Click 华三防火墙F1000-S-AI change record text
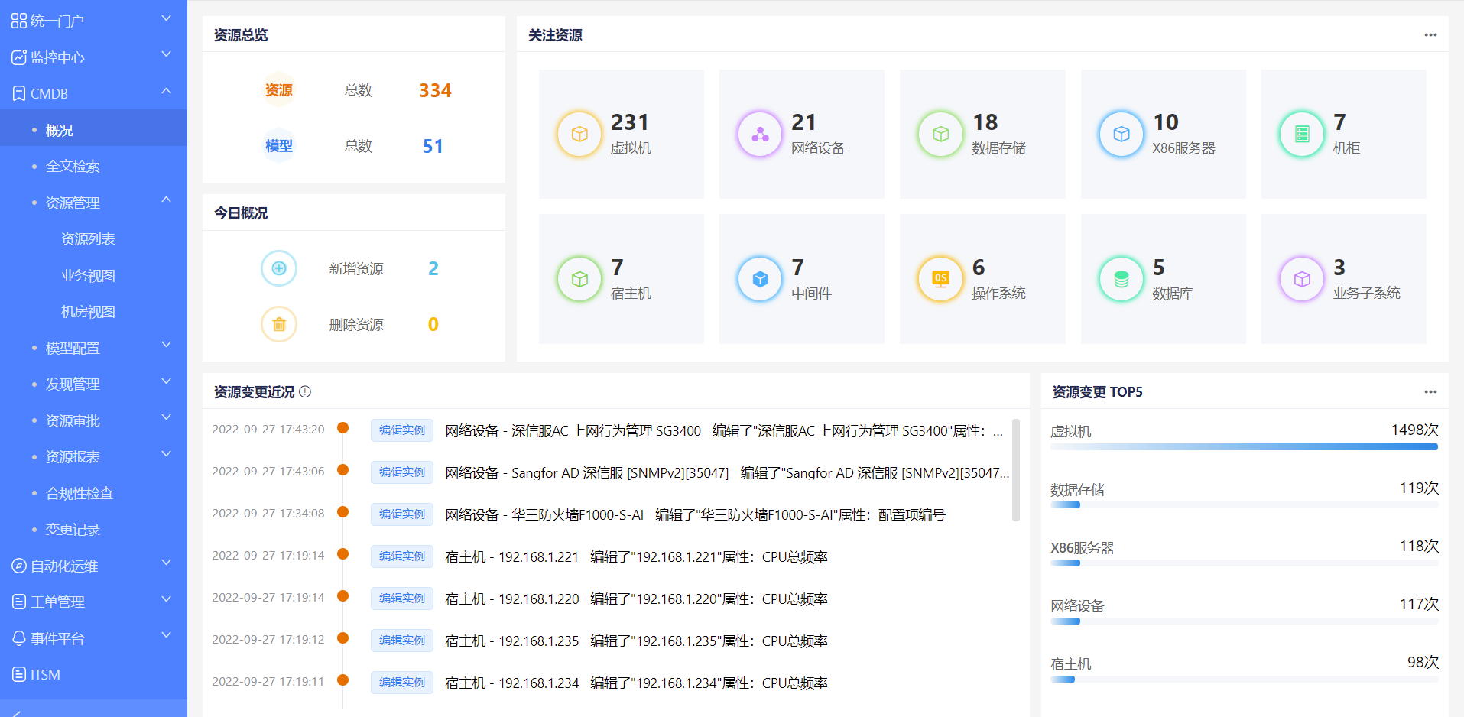The width and height of the screenshot is (1464, 717). pyautogui.click(x=695, y=514)
